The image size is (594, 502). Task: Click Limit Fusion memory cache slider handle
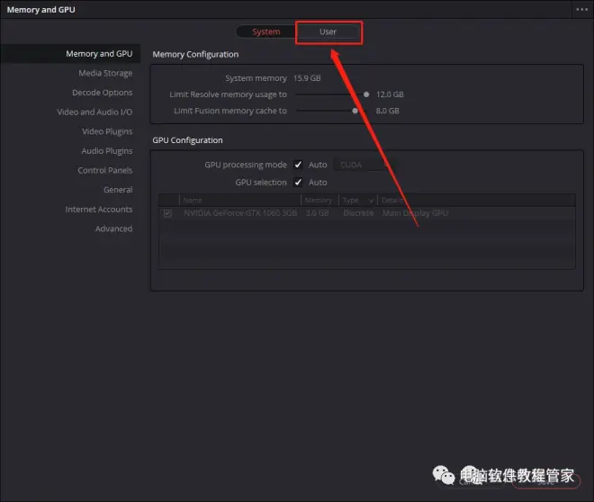(x=355, y=111)
